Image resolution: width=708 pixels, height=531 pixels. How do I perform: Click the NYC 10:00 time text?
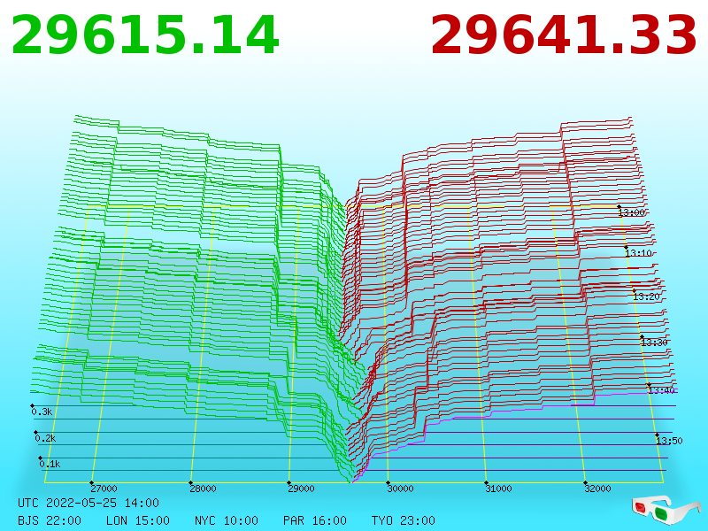(227, 520)
